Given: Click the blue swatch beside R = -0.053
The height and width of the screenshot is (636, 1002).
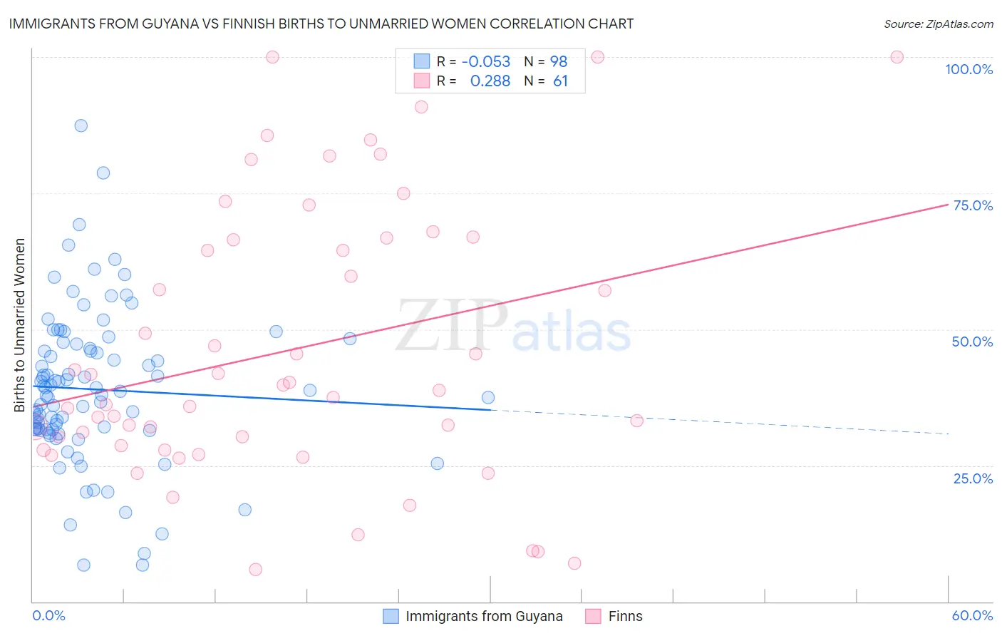Looking at the screenshot, I should 422,61.
